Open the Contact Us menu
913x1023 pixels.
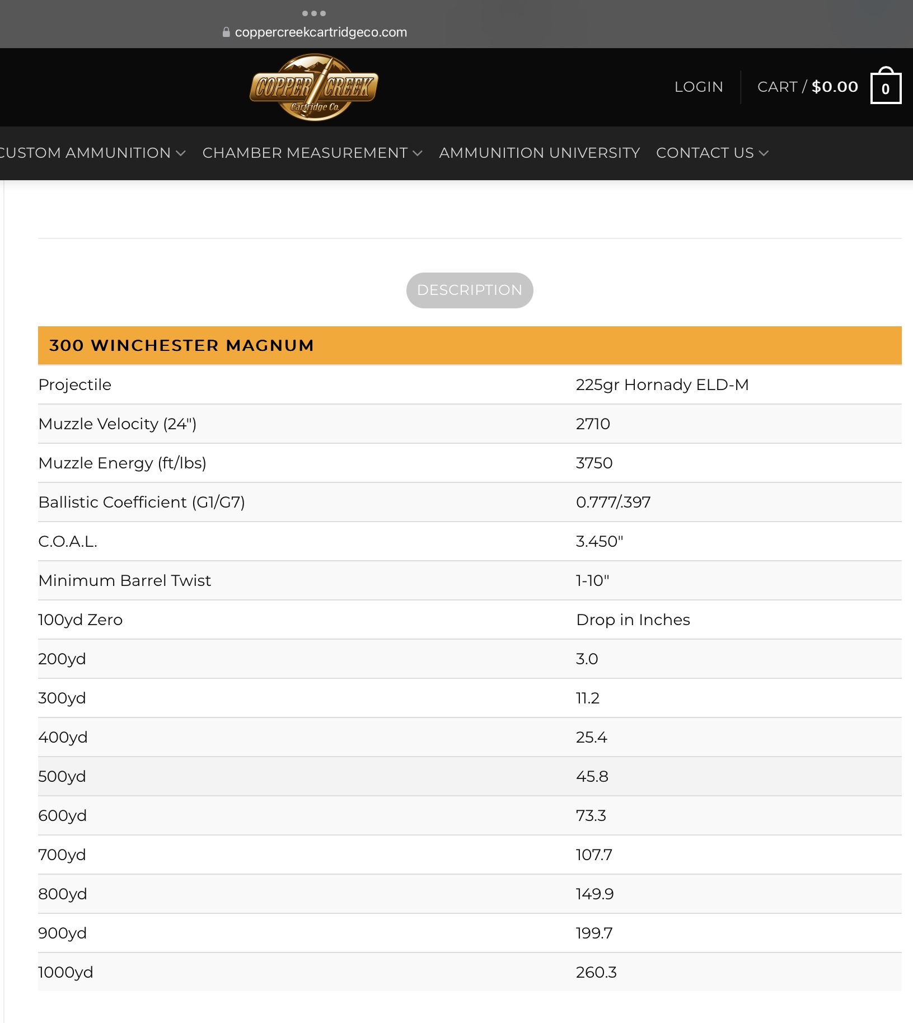[x=712, y=153]
